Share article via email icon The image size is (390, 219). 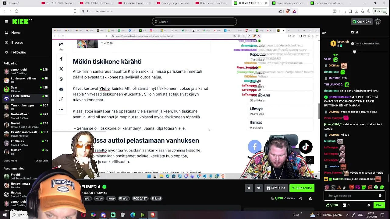(x=61, y=89)
